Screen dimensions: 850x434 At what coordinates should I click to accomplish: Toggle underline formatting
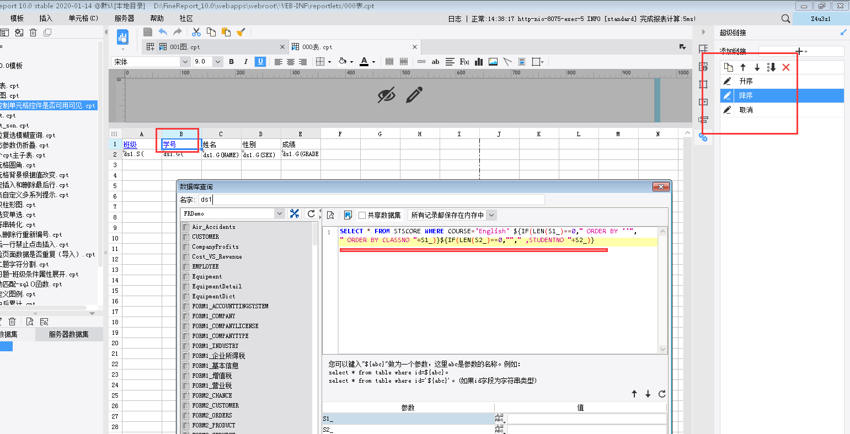(260, 62)
